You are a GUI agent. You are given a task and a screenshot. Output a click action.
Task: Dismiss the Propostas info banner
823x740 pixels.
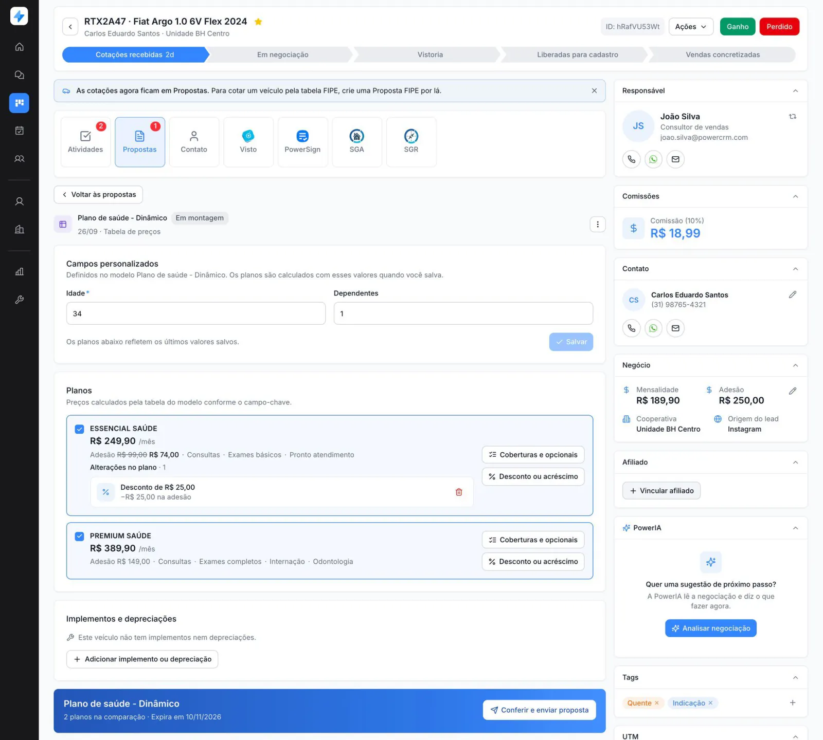[x=594, y=91]
